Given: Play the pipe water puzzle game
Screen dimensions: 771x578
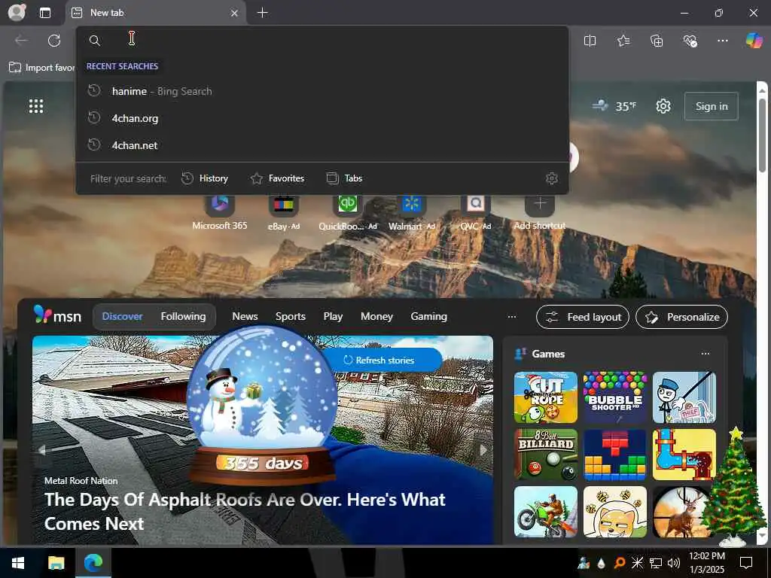Looking at the screenshot, I should 684,455.
